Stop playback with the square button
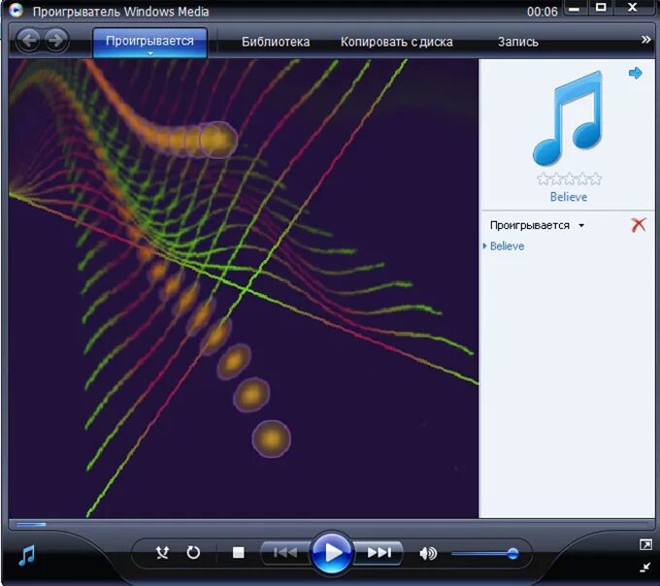This screenshot has height=586, width=660. point(238,552)
